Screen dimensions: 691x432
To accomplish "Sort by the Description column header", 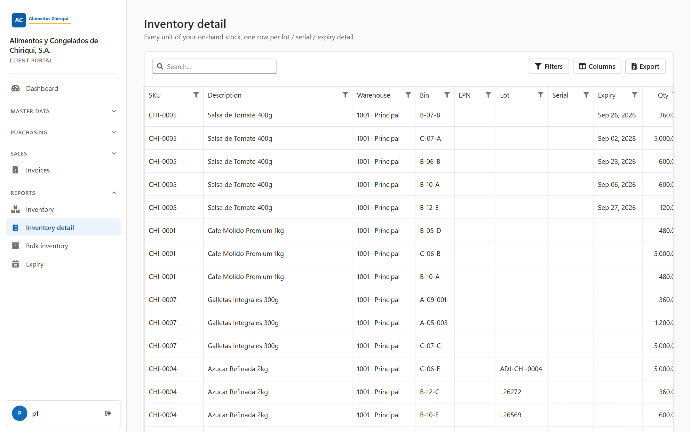I will (225, 95).
